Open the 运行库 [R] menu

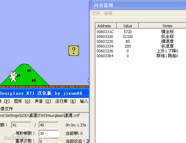pyautogui.click(x=65, y=101)
